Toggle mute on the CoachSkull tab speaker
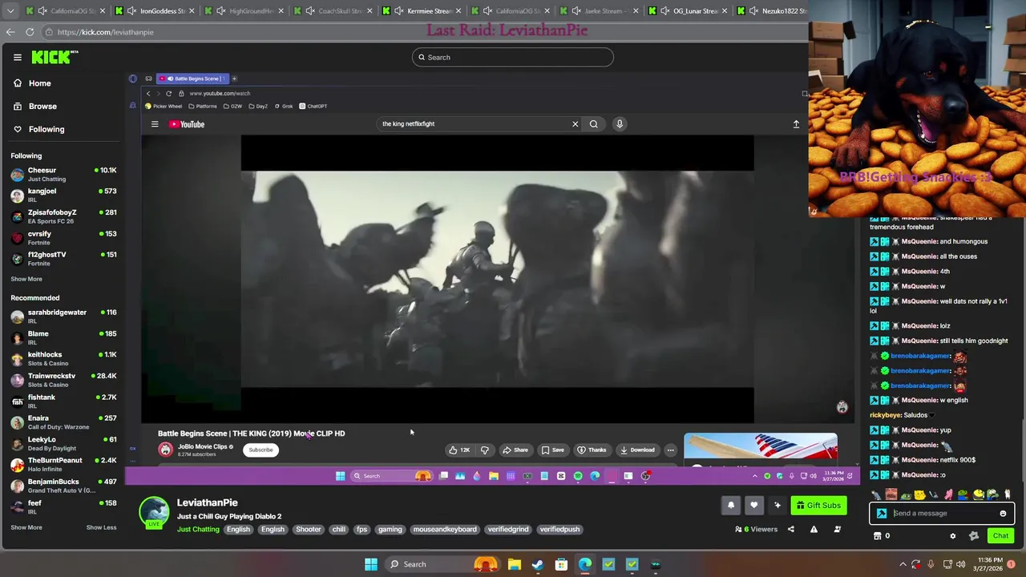1026x577 pixels. (x=310, y=11)
